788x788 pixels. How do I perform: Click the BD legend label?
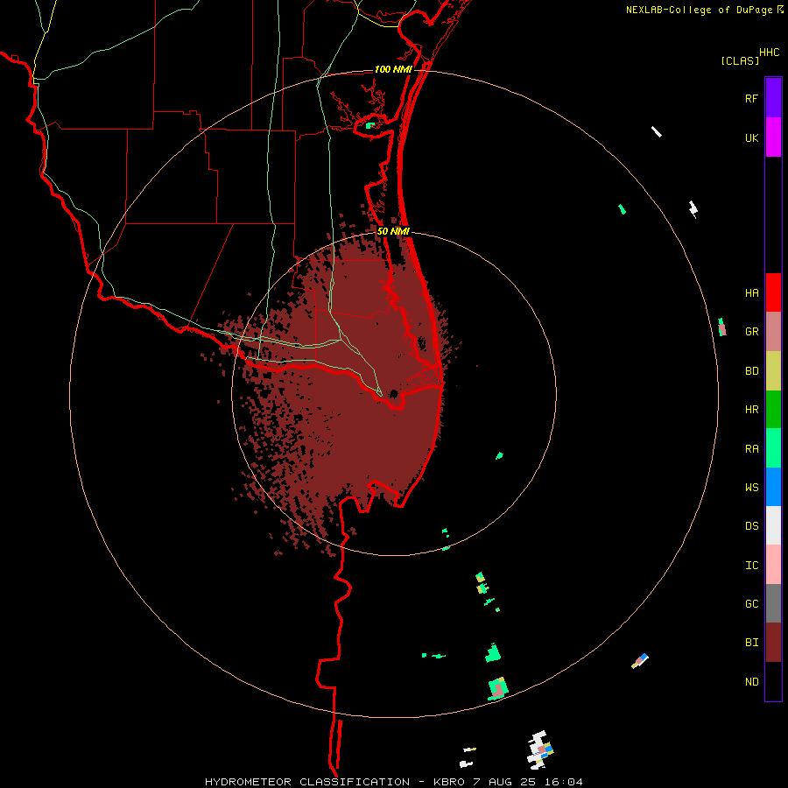(751, 371)
